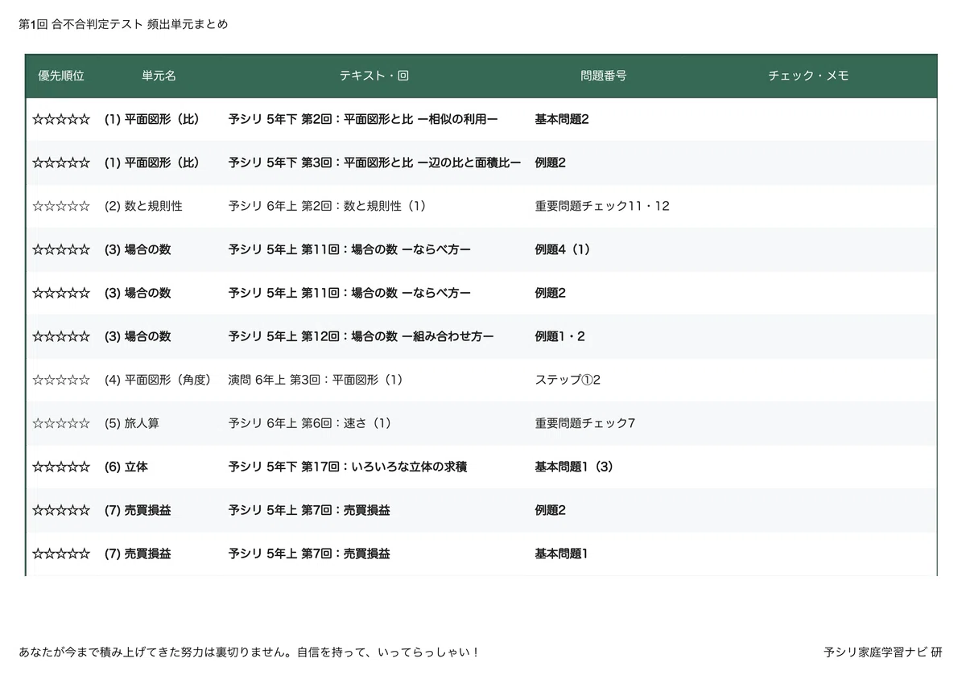
Task: Click 例題2 in the 辺の比と面積比 row
Action: pos(550,163)
